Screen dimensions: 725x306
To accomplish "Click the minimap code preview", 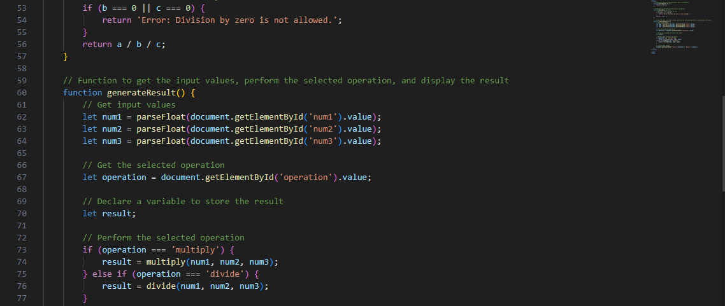I will point(675,28).
